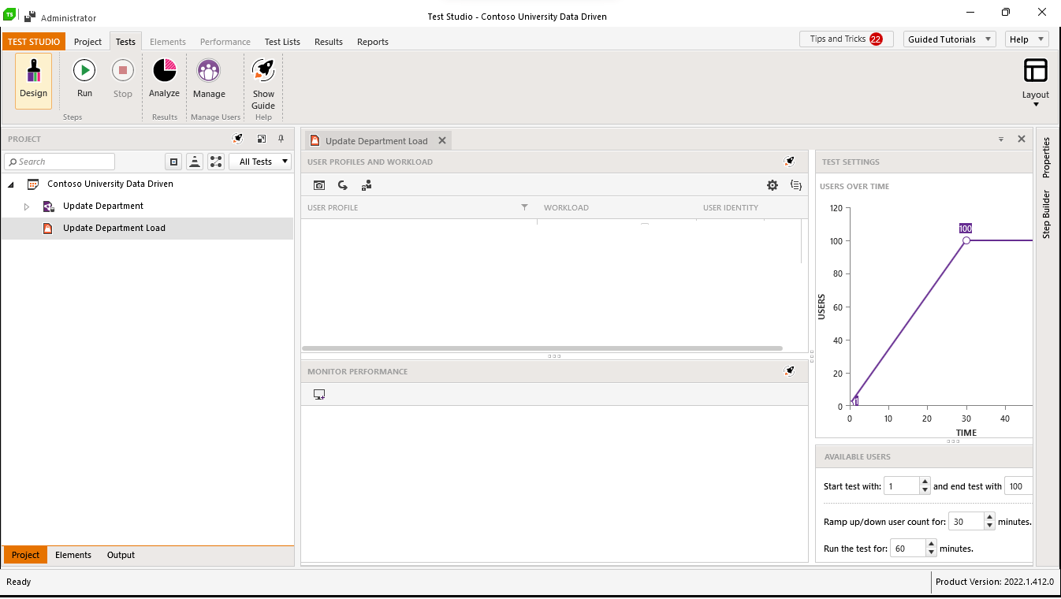Switch to the Tests ribbon tab
This screenshot has height=599, width=1061.
(125, 42)
